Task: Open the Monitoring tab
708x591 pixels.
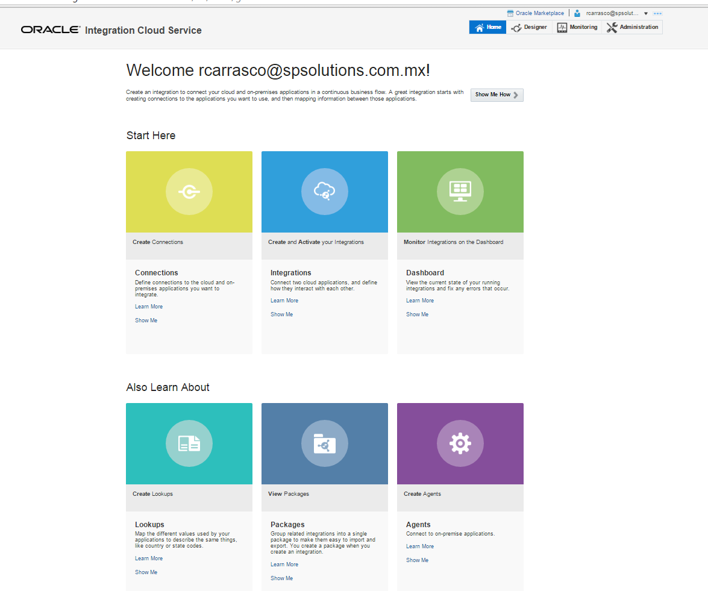Action: pos(577,27)
